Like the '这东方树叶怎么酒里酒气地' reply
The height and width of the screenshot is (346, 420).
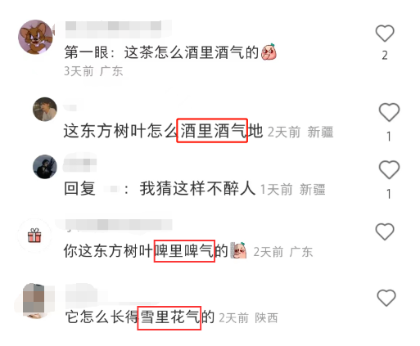[389, 112]
